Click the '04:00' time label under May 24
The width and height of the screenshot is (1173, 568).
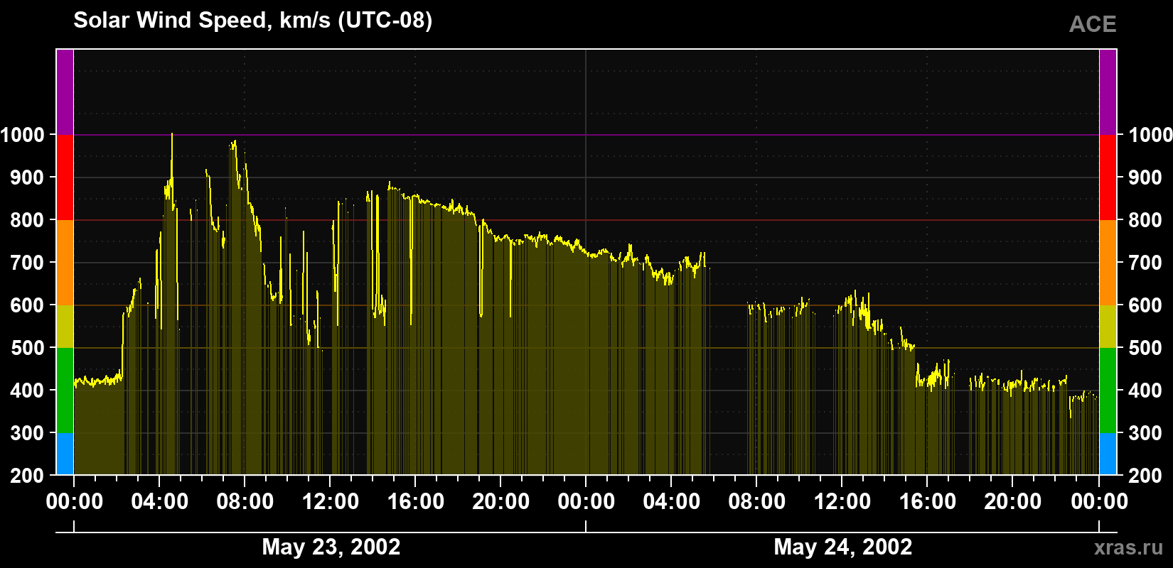671,502
